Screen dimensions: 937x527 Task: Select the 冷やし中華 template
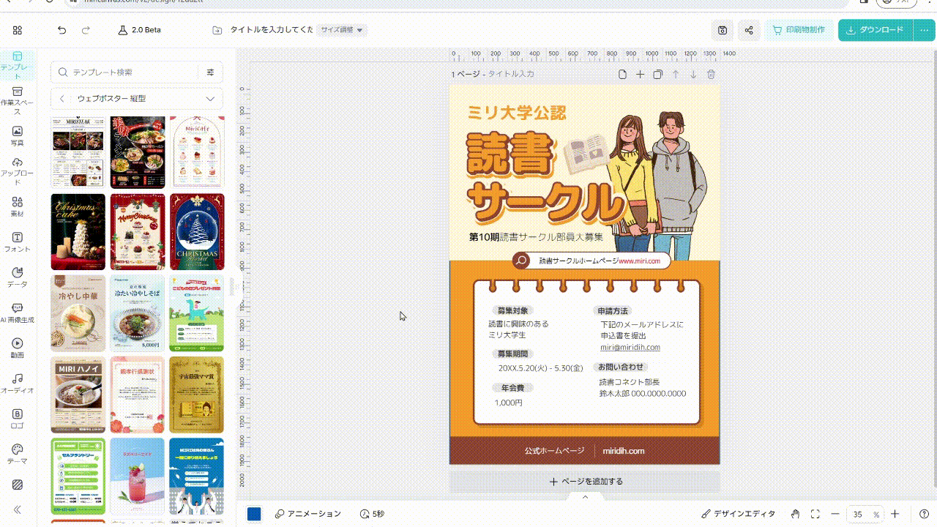pyautogui.click(x=78, y=313)
